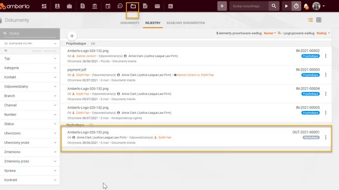Open the stopwatch timer icon
The image size is (339, 190).
tap(296, 6)
